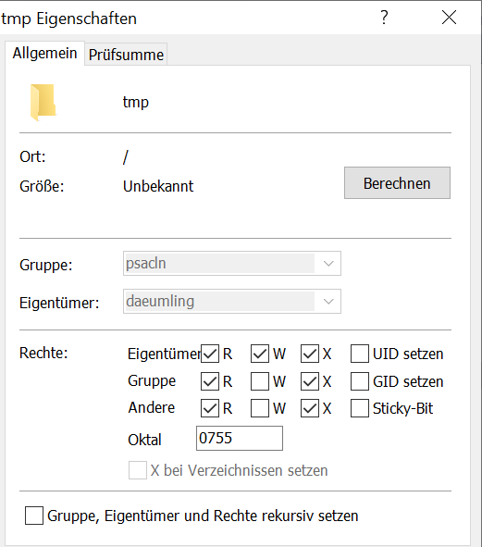
Task: Open the Gruppe dropdown showing psacln
Action: tap(232, 264)
